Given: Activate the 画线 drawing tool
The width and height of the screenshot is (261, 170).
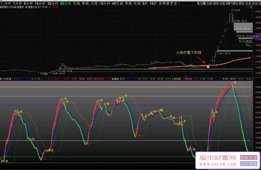Looking at the screenshot, I should pyautogui.click(x=226, y=3).
